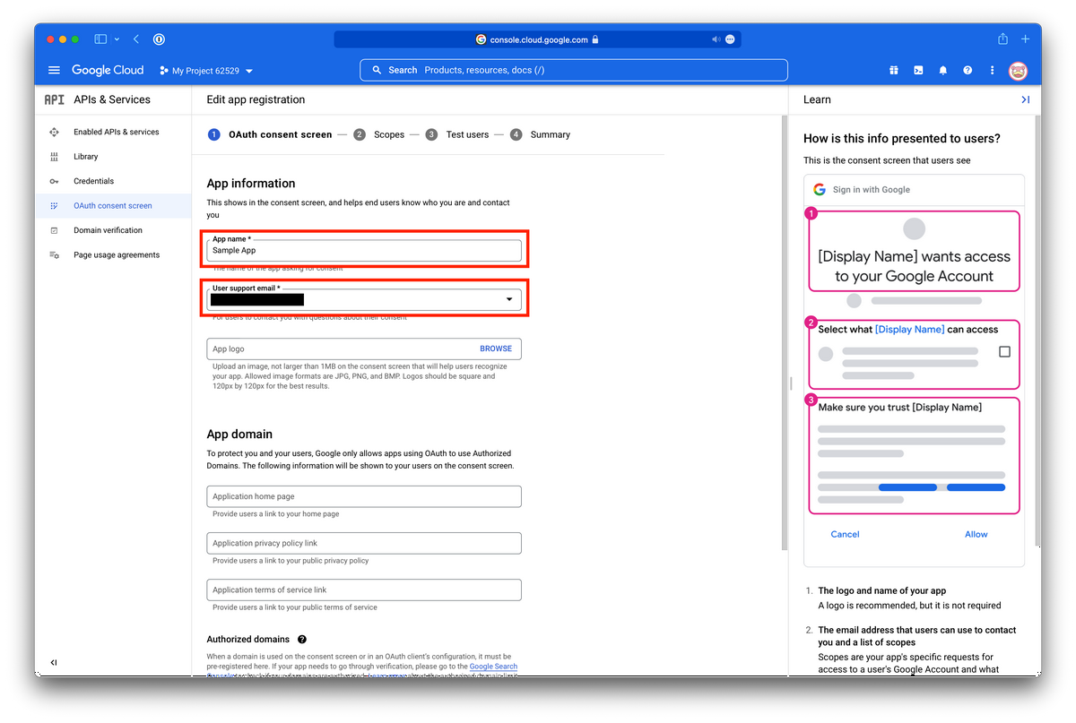Click the API APIs & Services header
The width and height of the screenshot is (1076, 723).
98,99
